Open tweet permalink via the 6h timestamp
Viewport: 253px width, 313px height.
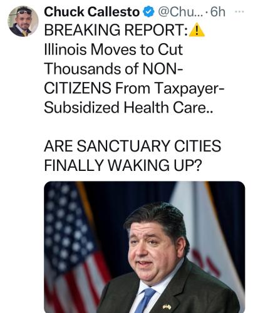tap(218, 12)
